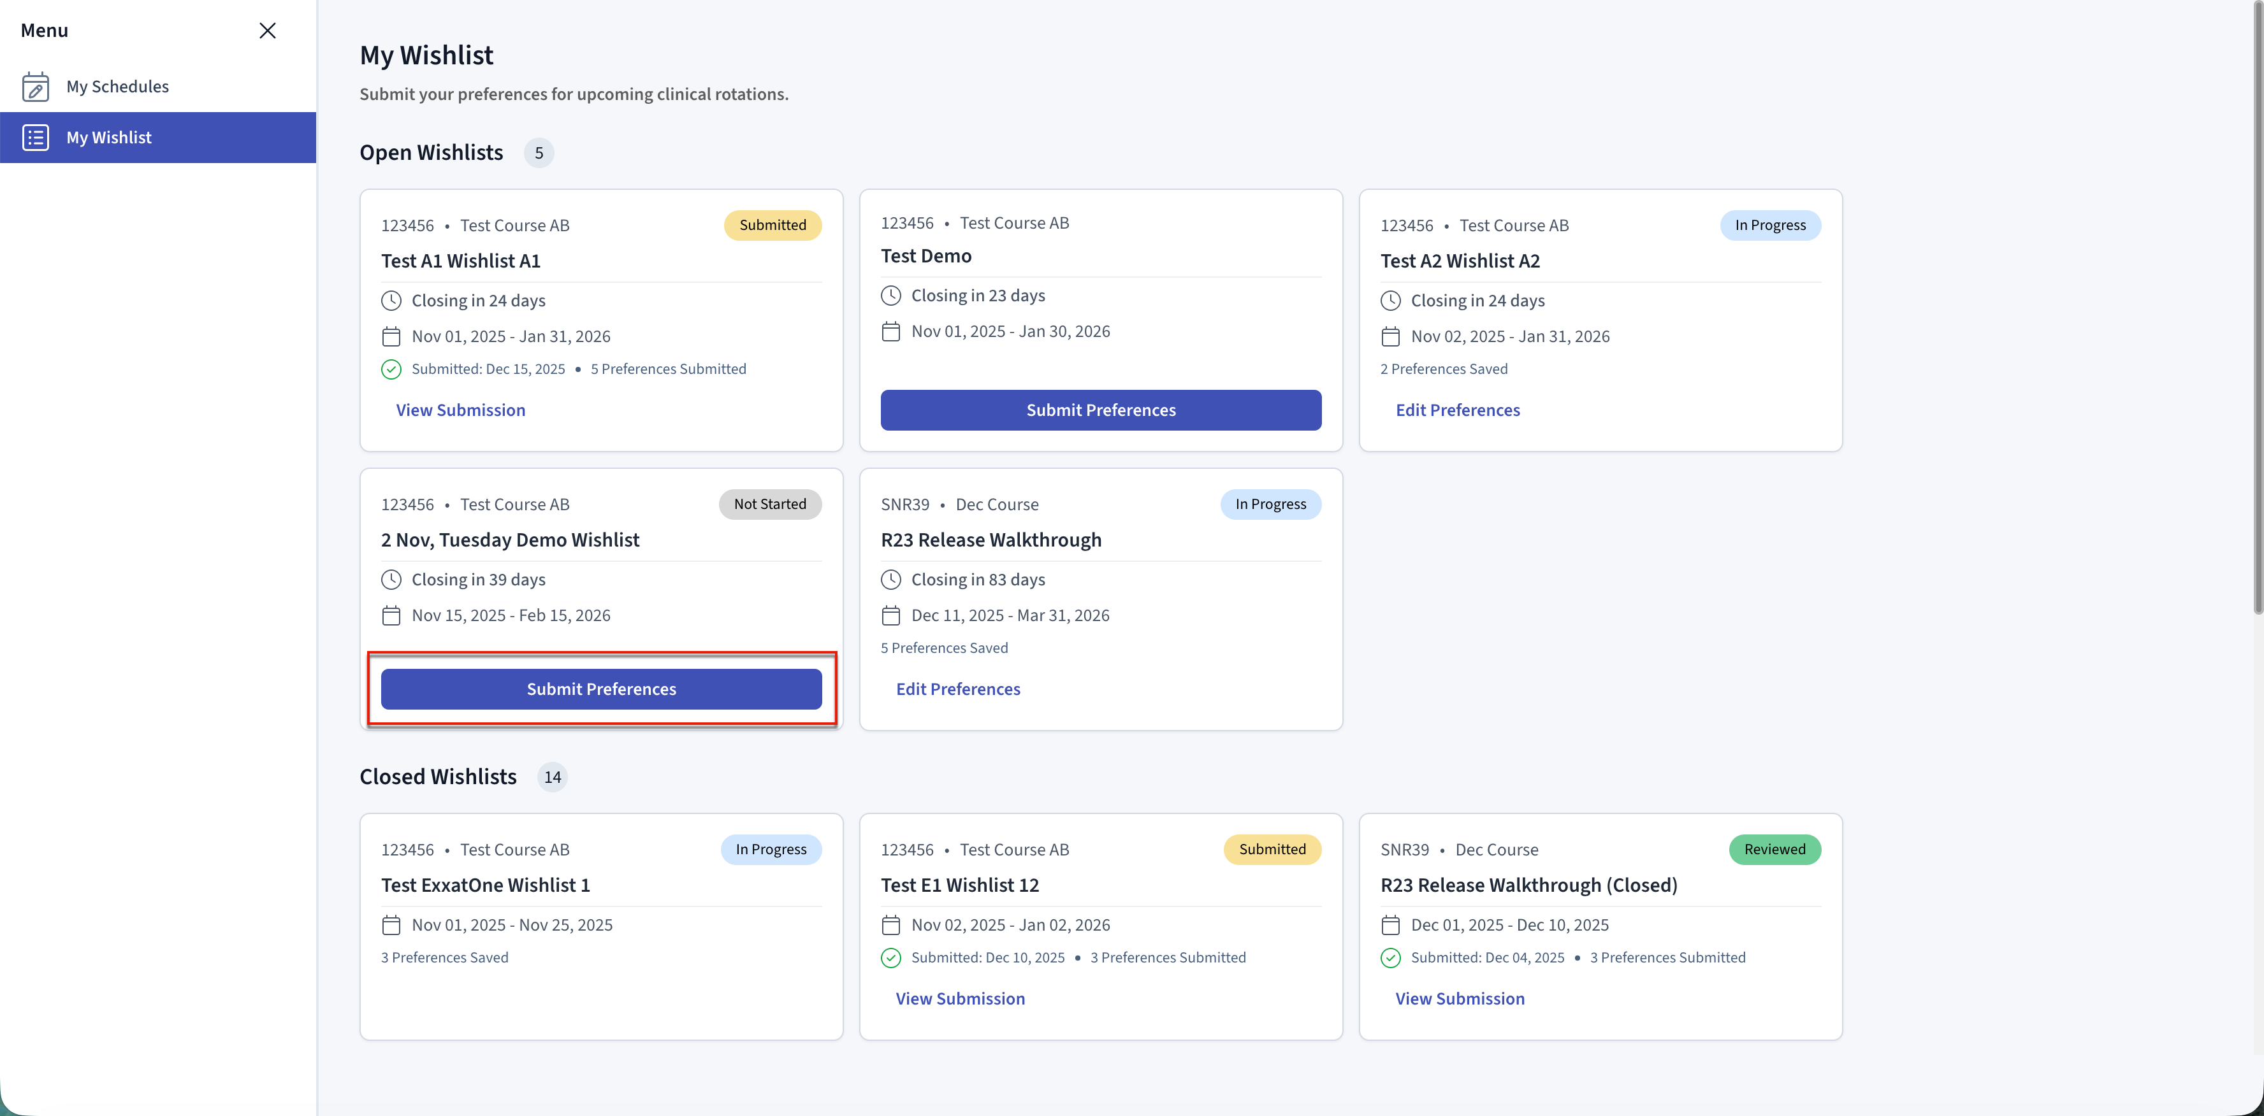Edit Preferences for Test A2 Wishlist A2
Image resolution: width=2264 pixels, height=1116 pixels.
1457,410
